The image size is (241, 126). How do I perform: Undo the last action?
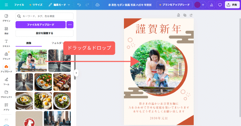pyautogui.click(x=79, y=5)
